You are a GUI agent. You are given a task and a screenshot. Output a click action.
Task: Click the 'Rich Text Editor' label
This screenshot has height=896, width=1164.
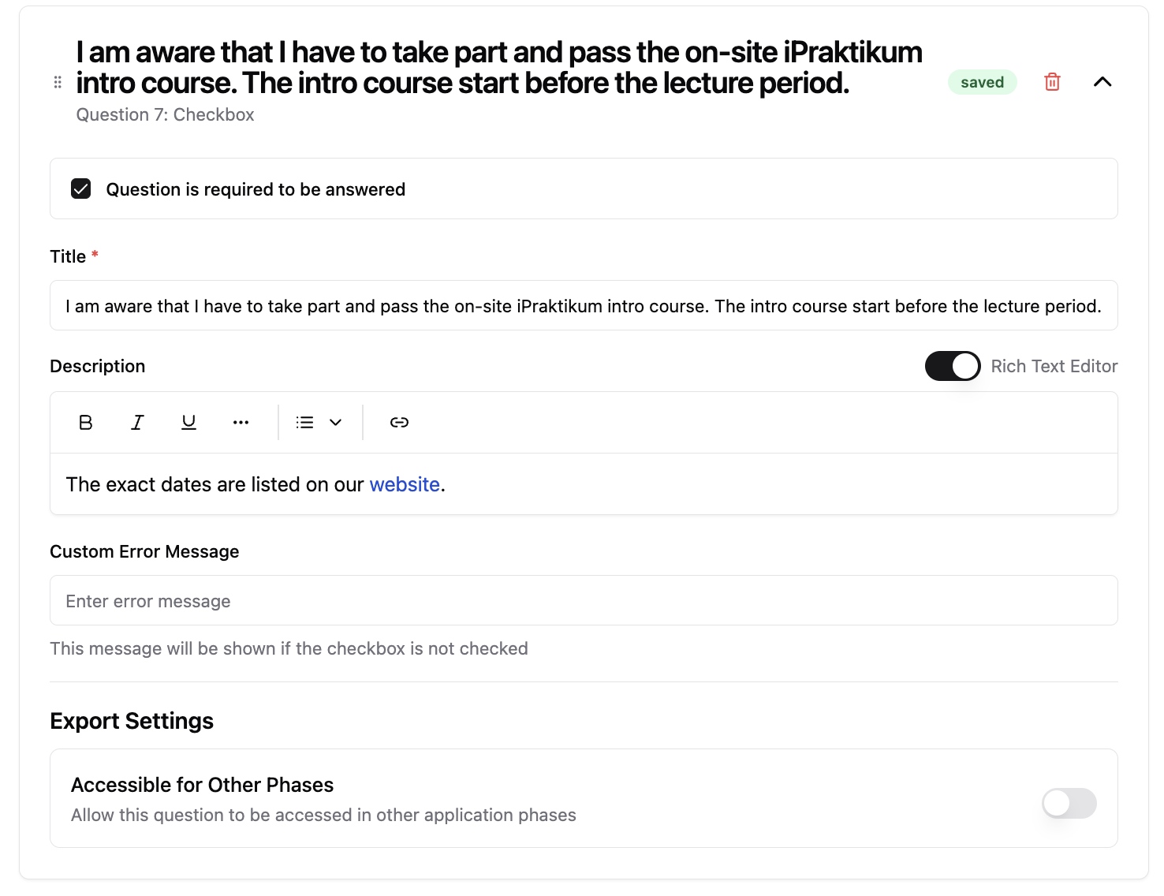tap(1054, 366)
